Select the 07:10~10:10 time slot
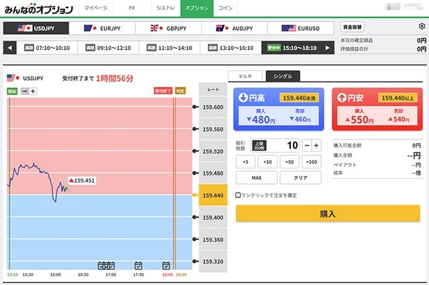The width and height of the screenshot is (429, 285). pos(47,47)
